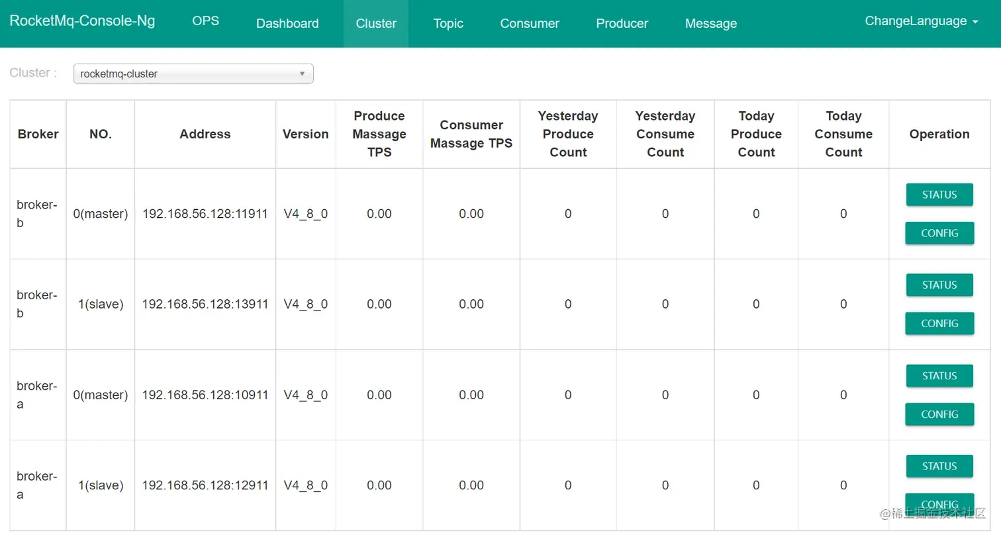Click the Address column header
1001x535 pixels.
205,134
